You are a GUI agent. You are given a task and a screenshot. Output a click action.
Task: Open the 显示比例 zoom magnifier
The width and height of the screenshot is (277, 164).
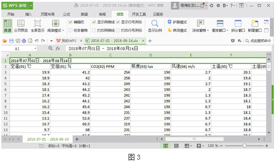point(155,26)
